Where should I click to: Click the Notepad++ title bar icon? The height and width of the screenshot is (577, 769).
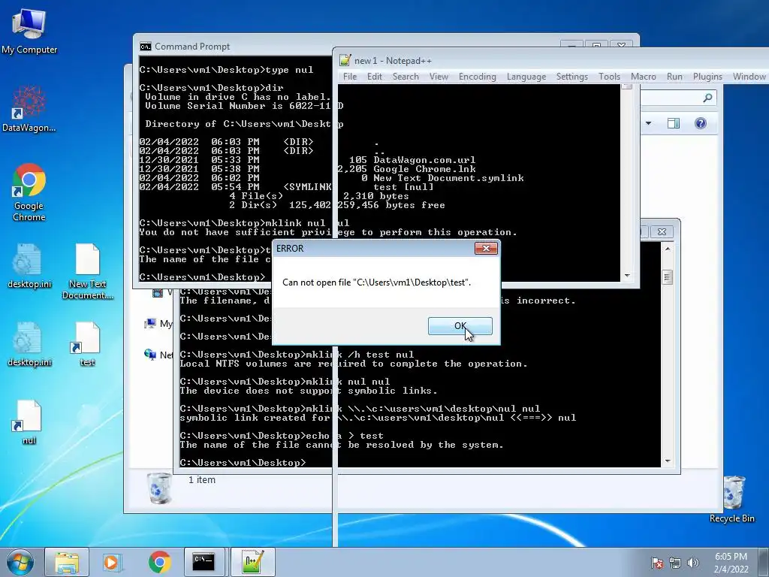click(x=345, y=60)
